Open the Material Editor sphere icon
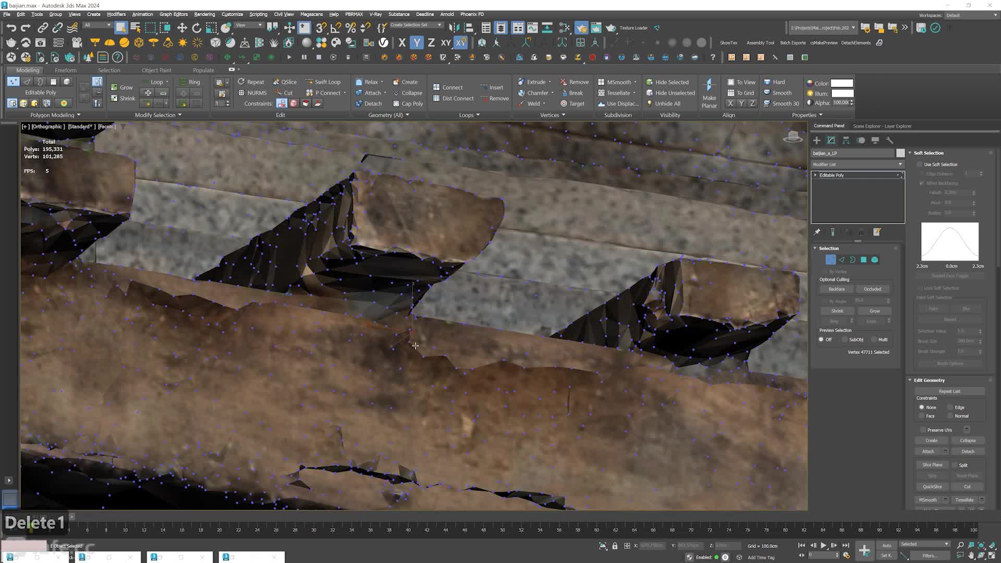Screen dimensions: 1001x563 (307, 43)
